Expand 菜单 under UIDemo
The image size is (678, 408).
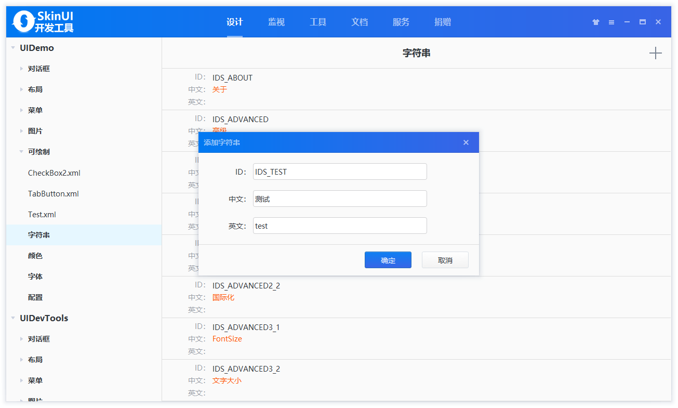click(21, 110)
